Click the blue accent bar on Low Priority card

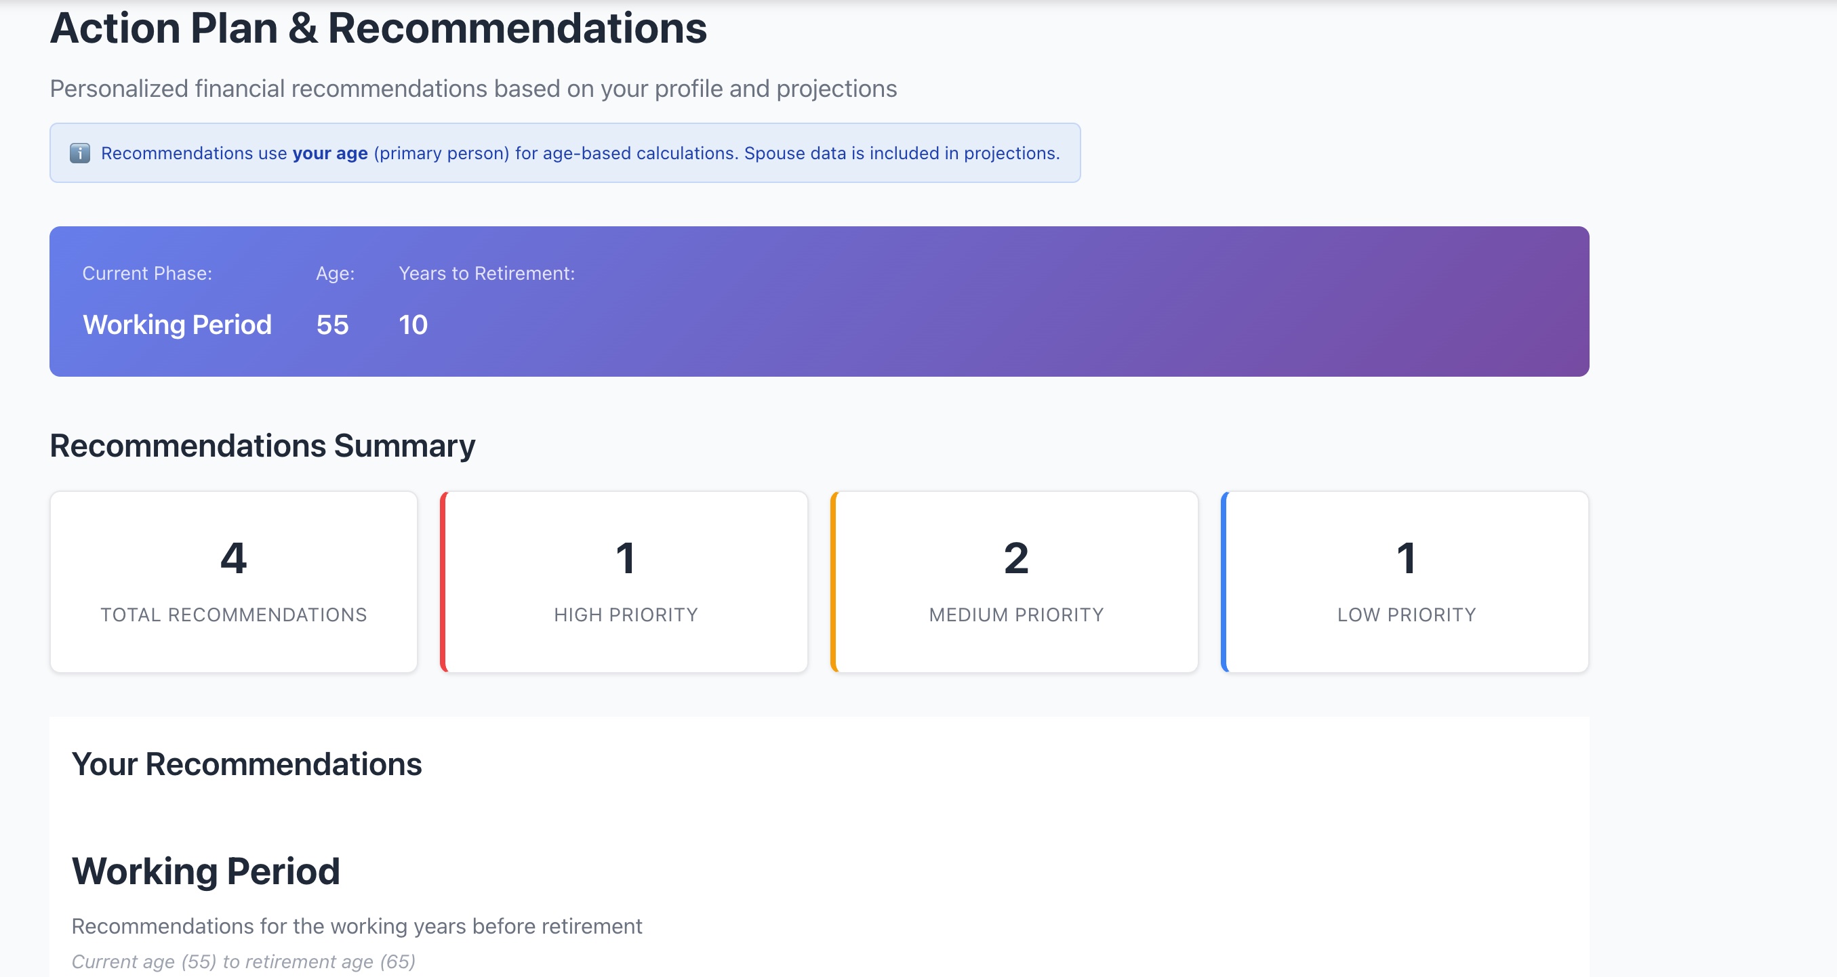click(x=1224, y=581)
